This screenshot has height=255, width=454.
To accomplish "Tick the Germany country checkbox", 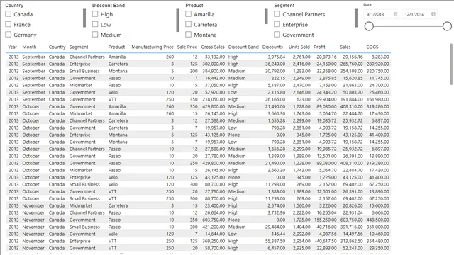I will point(8,35).
